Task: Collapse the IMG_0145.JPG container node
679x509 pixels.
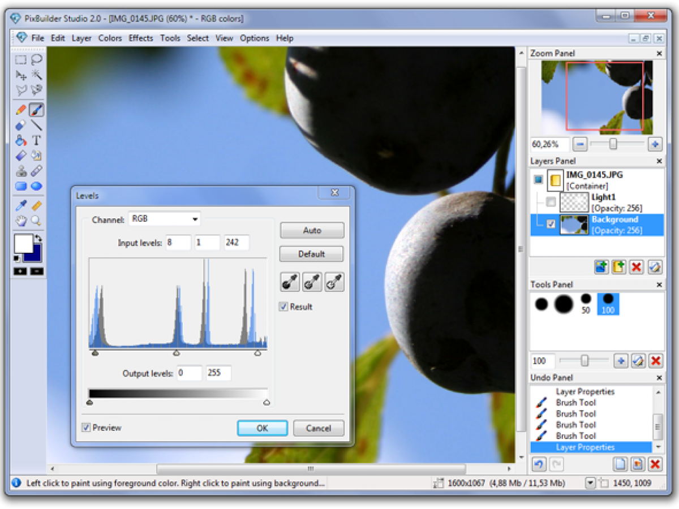Action: [538, 180]
